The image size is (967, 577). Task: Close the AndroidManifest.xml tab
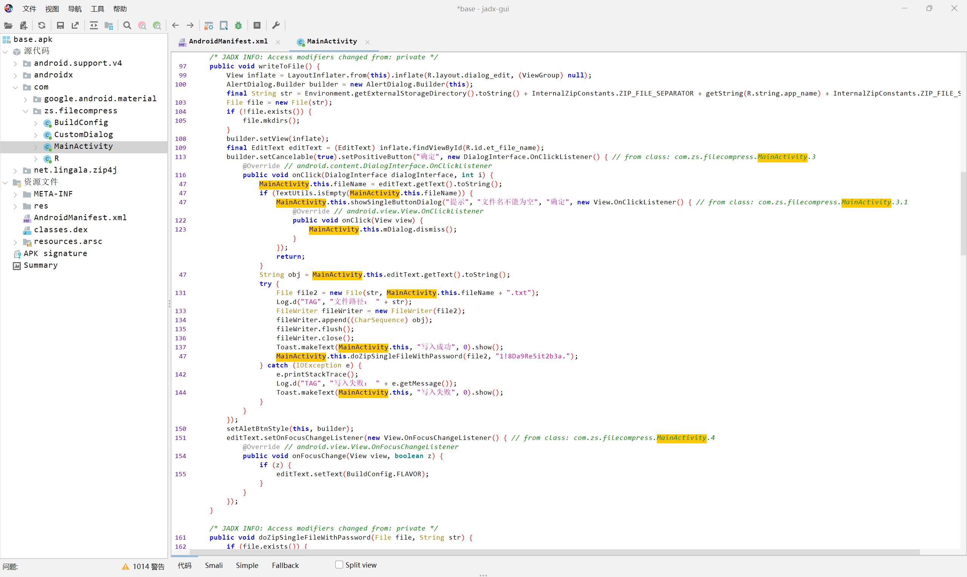tap(278, 42)
